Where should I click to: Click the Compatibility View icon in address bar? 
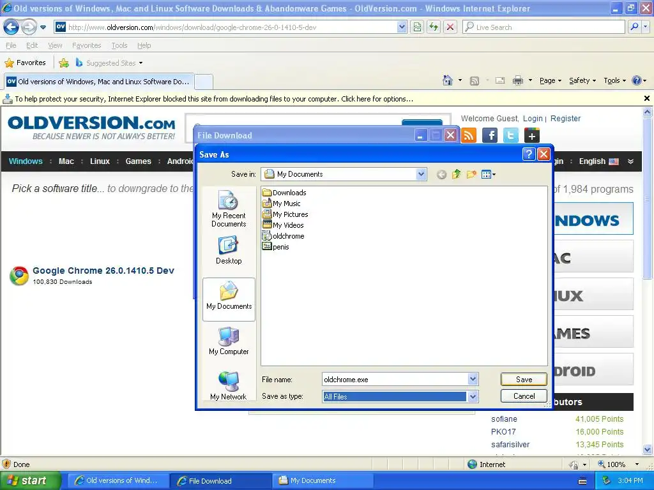[417, 27]
